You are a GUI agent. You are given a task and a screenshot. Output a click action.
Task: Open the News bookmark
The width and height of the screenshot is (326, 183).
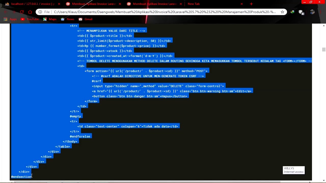(67, 19)
